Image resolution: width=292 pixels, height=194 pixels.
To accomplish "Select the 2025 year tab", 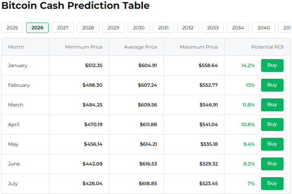I will coord(12,28).
